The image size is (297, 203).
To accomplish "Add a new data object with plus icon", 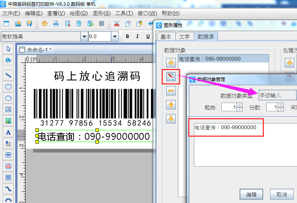I will [x=171, y=62].
